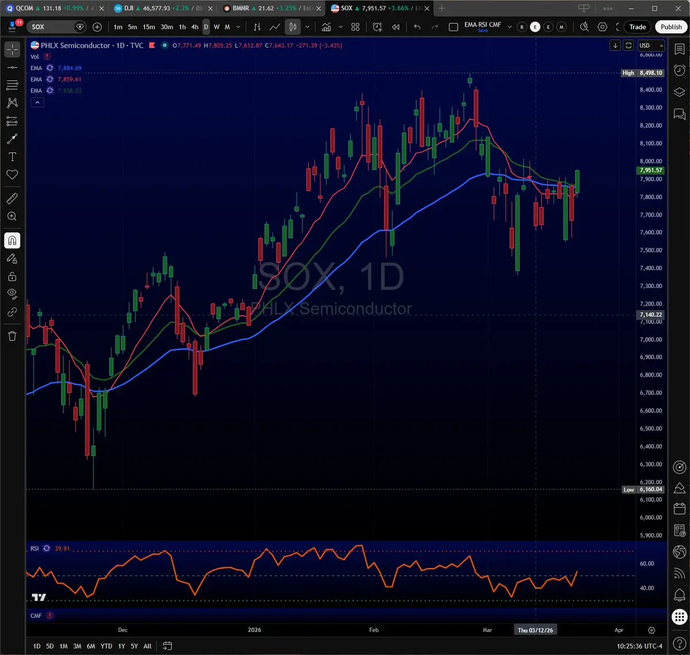This screenshot has width=690, height=655.
Task: Open the heart icons tool
Action: coord(12,174)
